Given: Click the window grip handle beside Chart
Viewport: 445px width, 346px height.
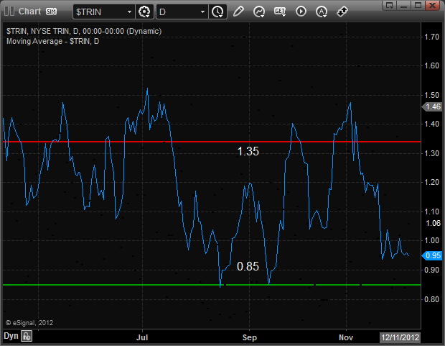Looking at the screenshot, I should pos(9,12).
